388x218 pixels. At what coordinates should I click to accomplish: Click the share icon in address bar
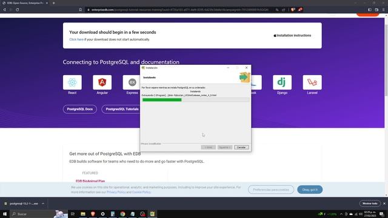[284, 10]
